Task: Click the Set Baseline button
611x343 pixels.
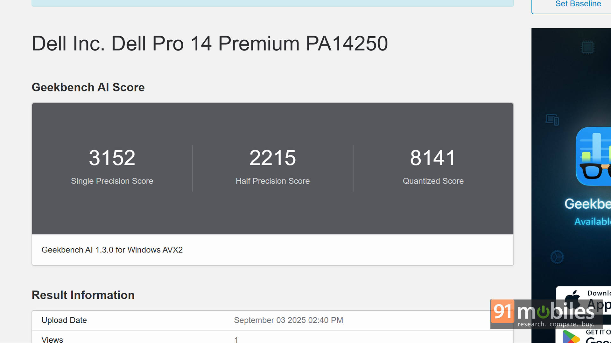Action: point(578,4)
